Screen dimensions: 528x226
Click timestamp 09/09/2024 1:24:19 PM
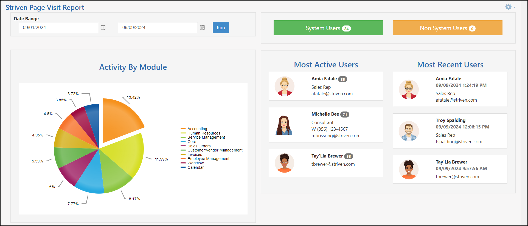461,85
